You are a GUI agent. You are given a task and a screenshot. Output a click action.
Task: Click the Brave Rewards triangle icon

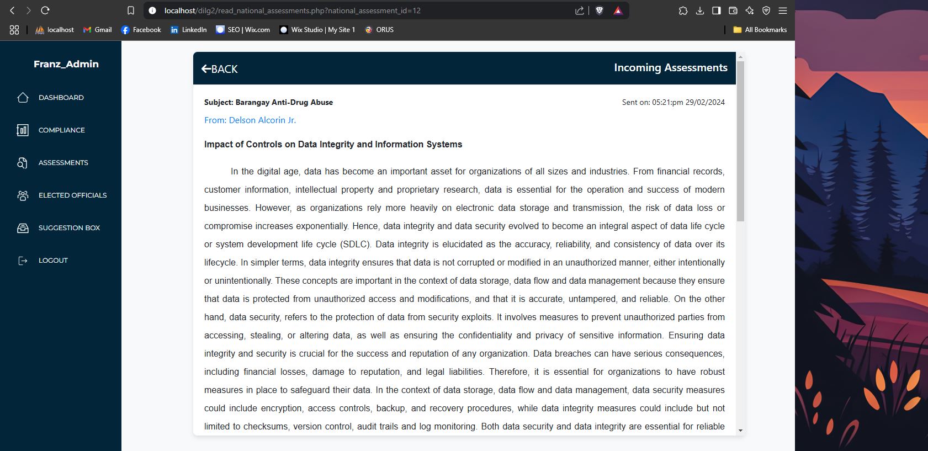[x=618, y=10]
